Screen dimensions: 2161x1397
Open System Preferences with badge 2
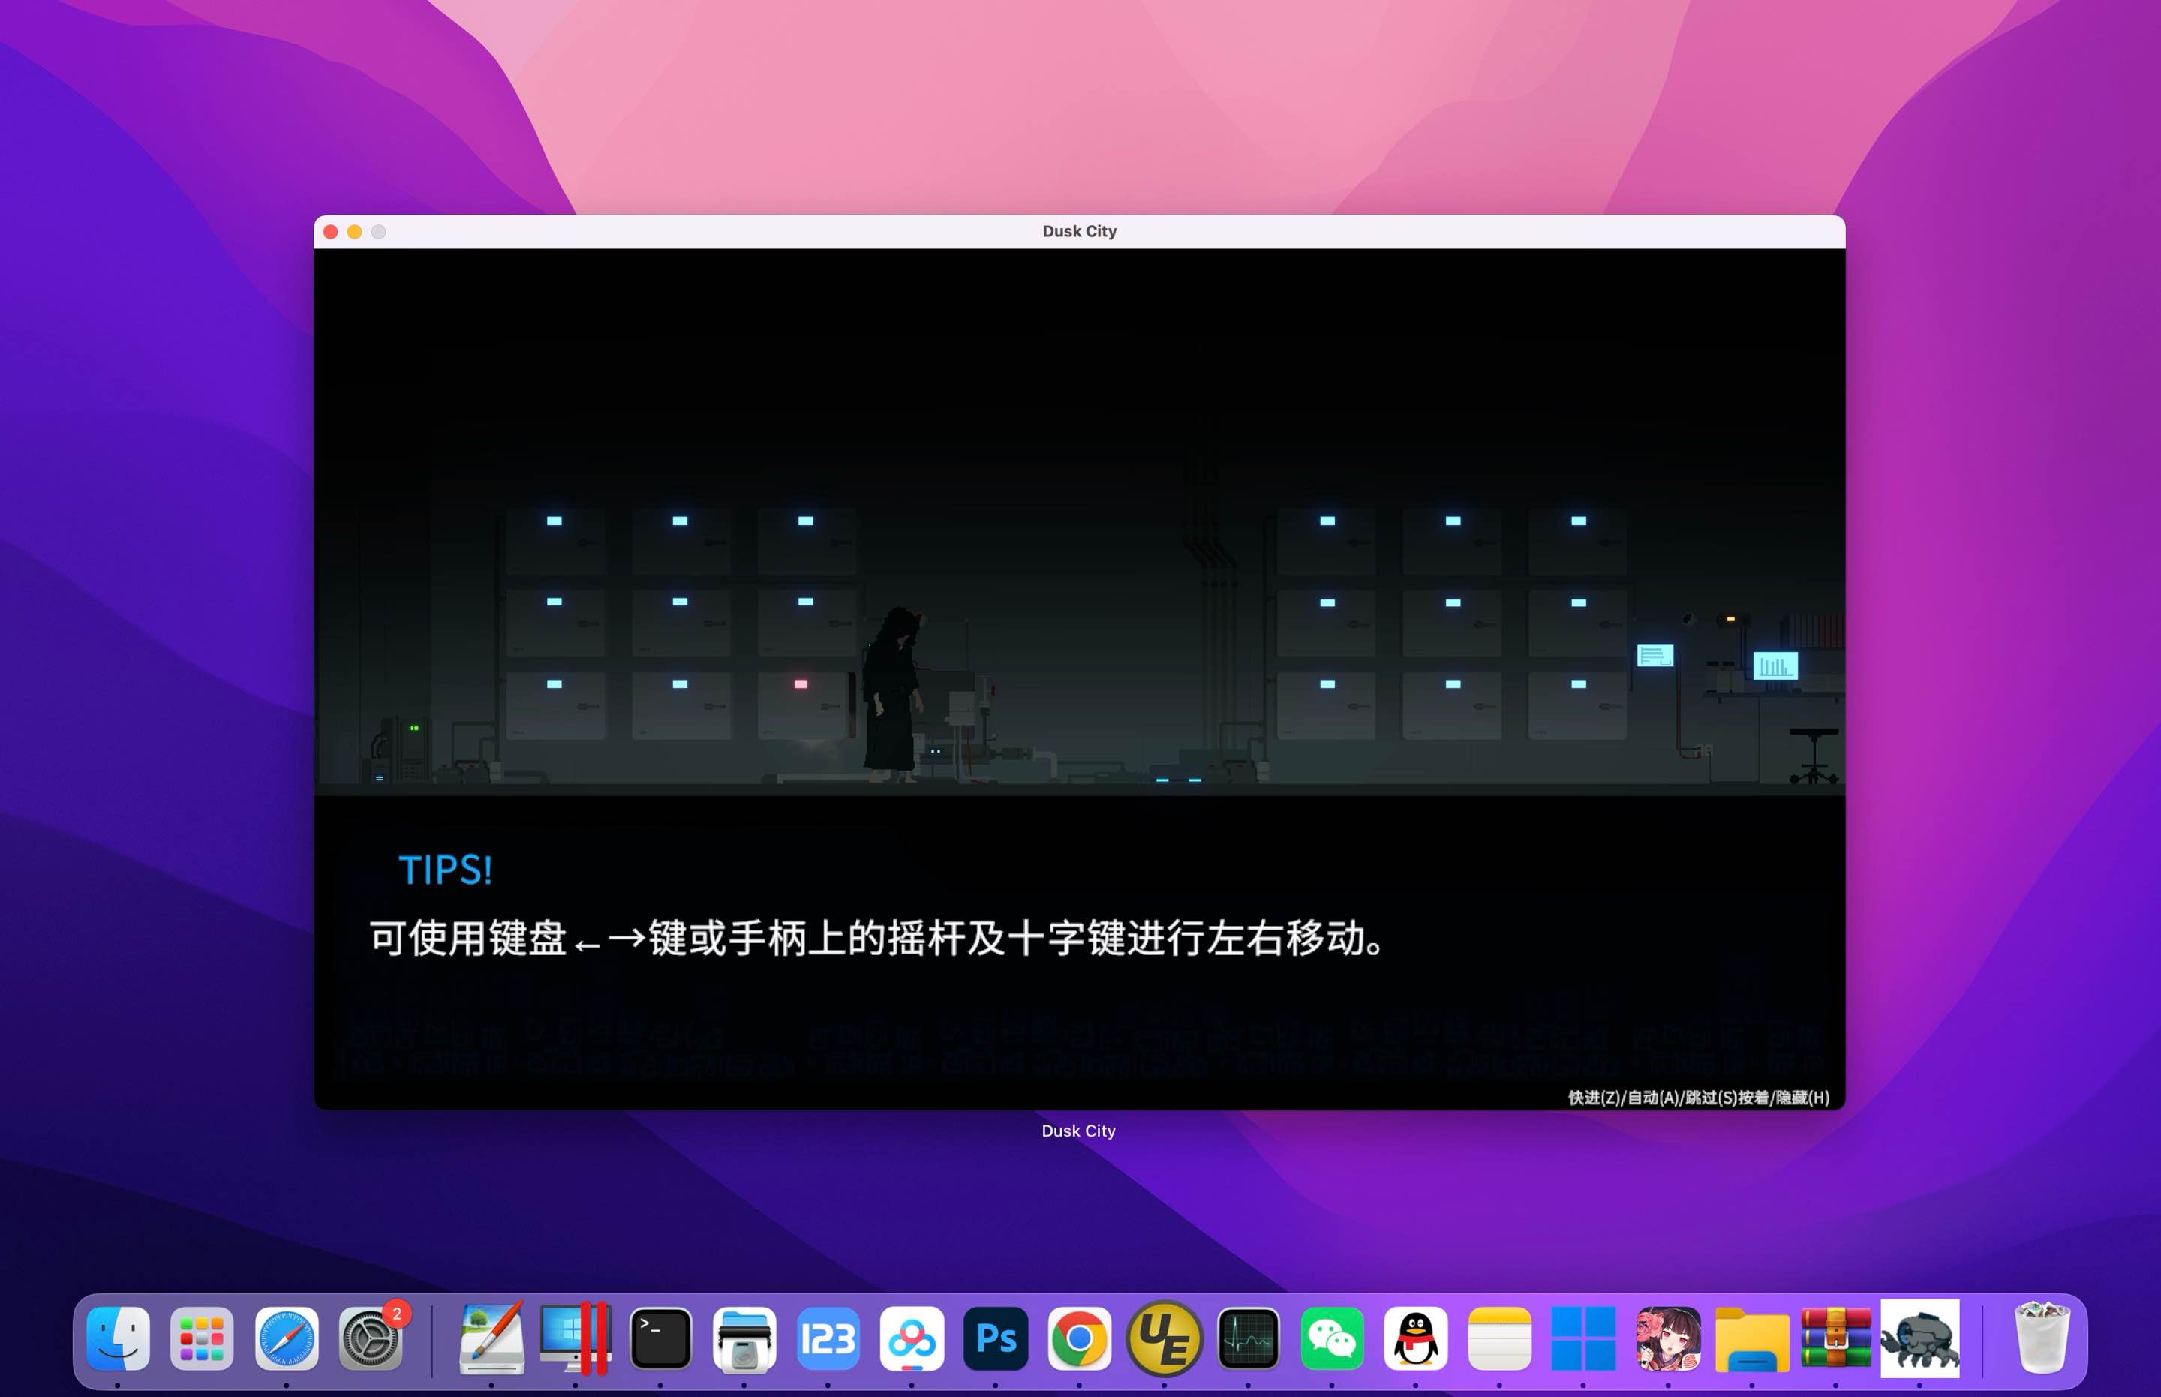click(370, 1338)
